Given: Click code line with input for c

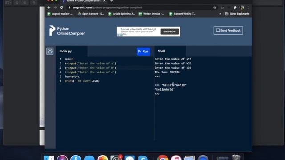Looking at the screenshot, I should pos(90,72).
